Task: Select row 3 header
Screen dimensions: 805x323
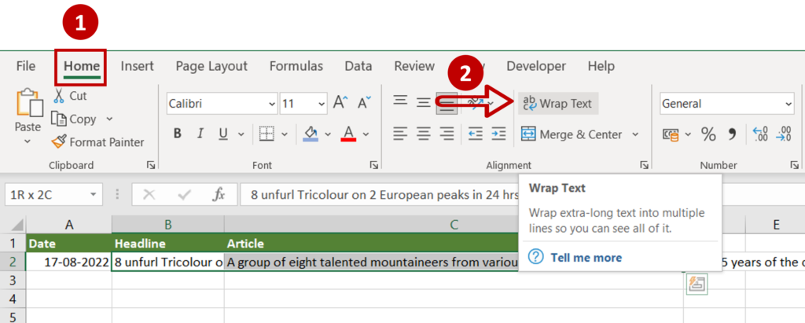Action: coord(13,280)
